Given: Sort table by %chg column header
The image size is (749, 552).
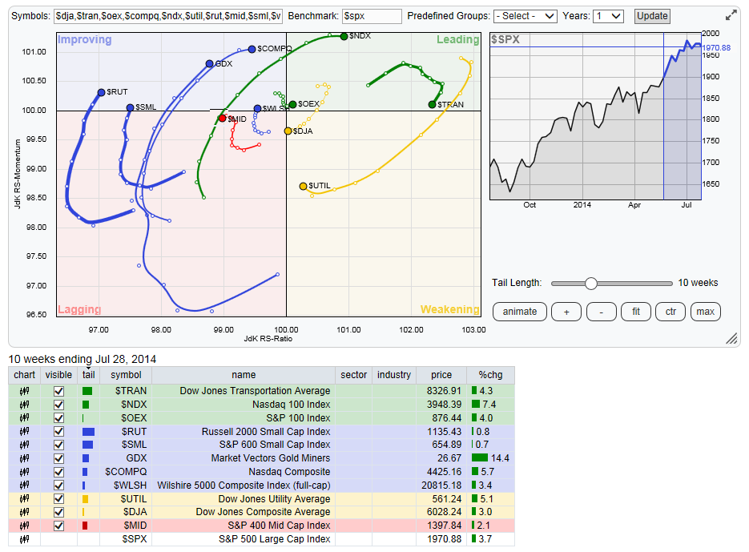Looking at the screenshot, I should click(x=490, y=375).
